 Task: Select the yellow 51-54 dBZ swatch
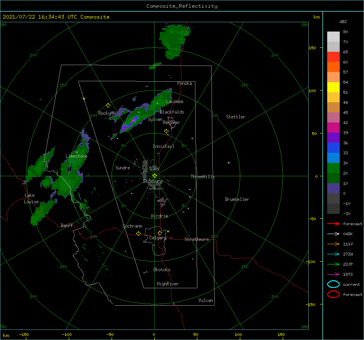[x=333, y=87]
